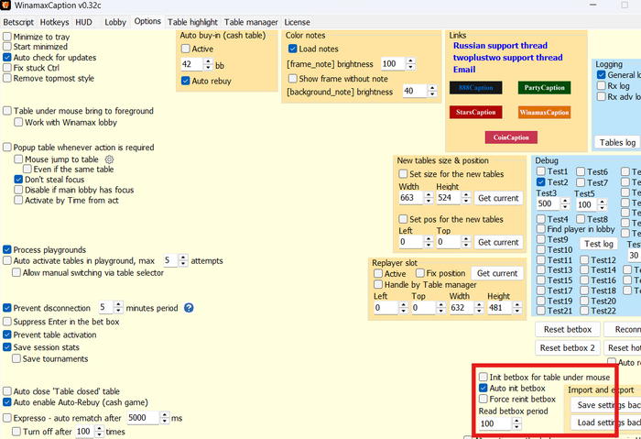
Task: Click Replayer slot Width field
Action: [x=462, y=308]
